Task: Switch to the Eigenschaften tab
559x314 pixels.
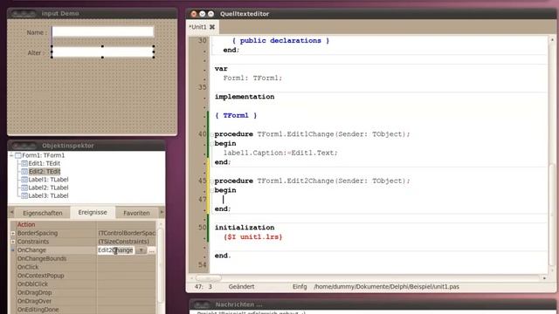Action: [43, 213]
